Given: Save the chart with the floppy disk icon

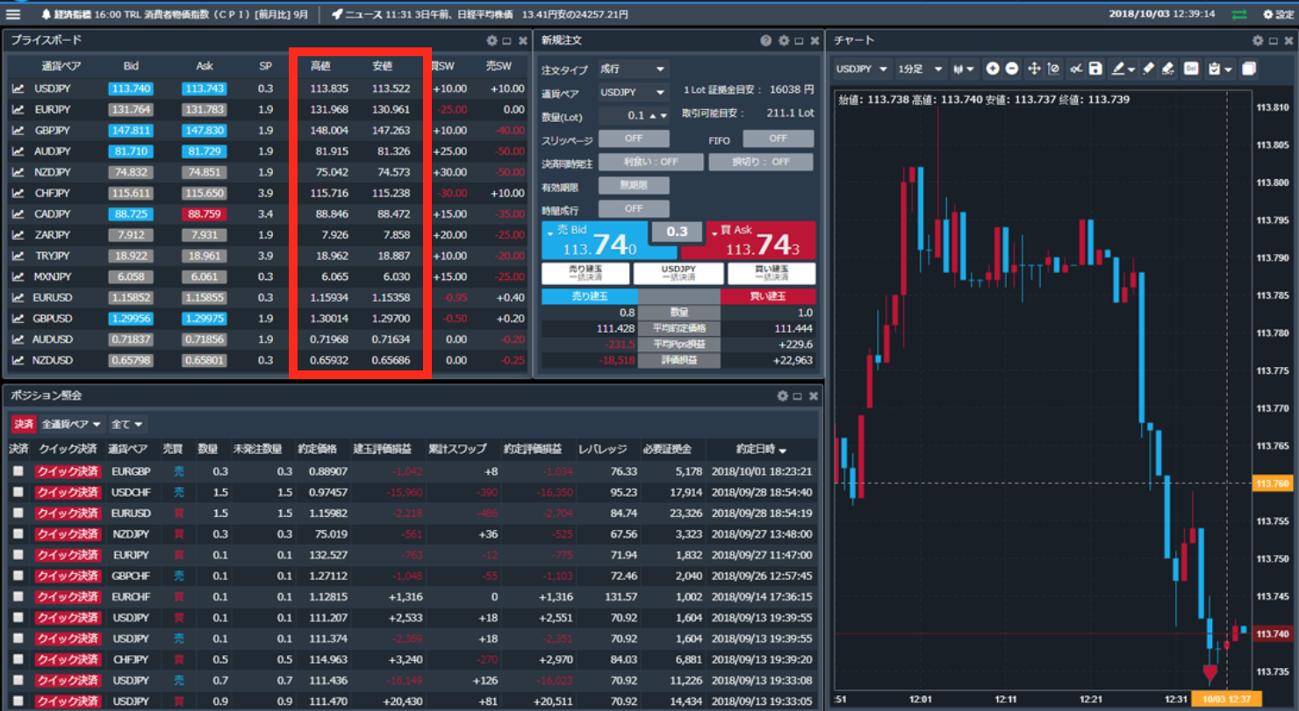Looking at the screenshot, I should pos(1095,68).
